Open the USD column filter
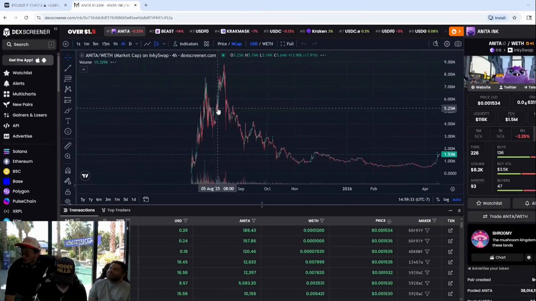The image size is (536, 301). 185,221
